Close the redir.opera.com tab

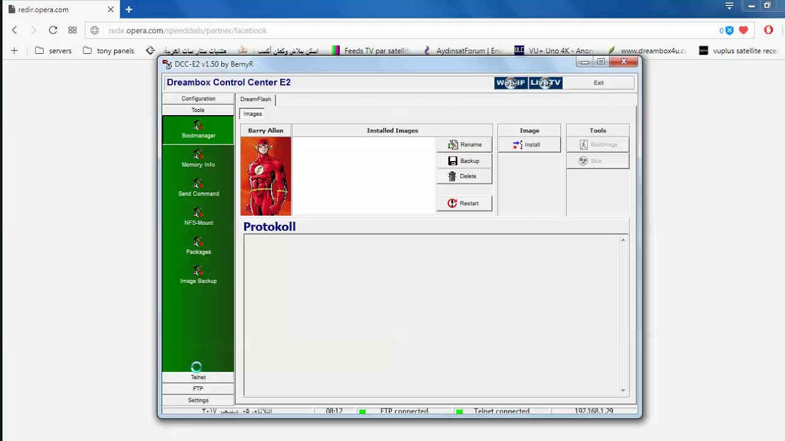tap(111, 10)
